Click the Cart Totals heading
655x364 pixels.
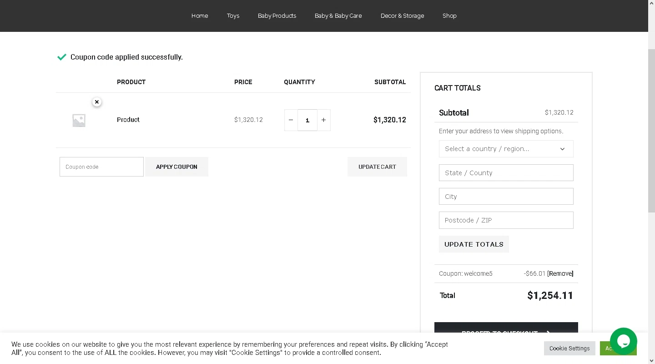457,88
